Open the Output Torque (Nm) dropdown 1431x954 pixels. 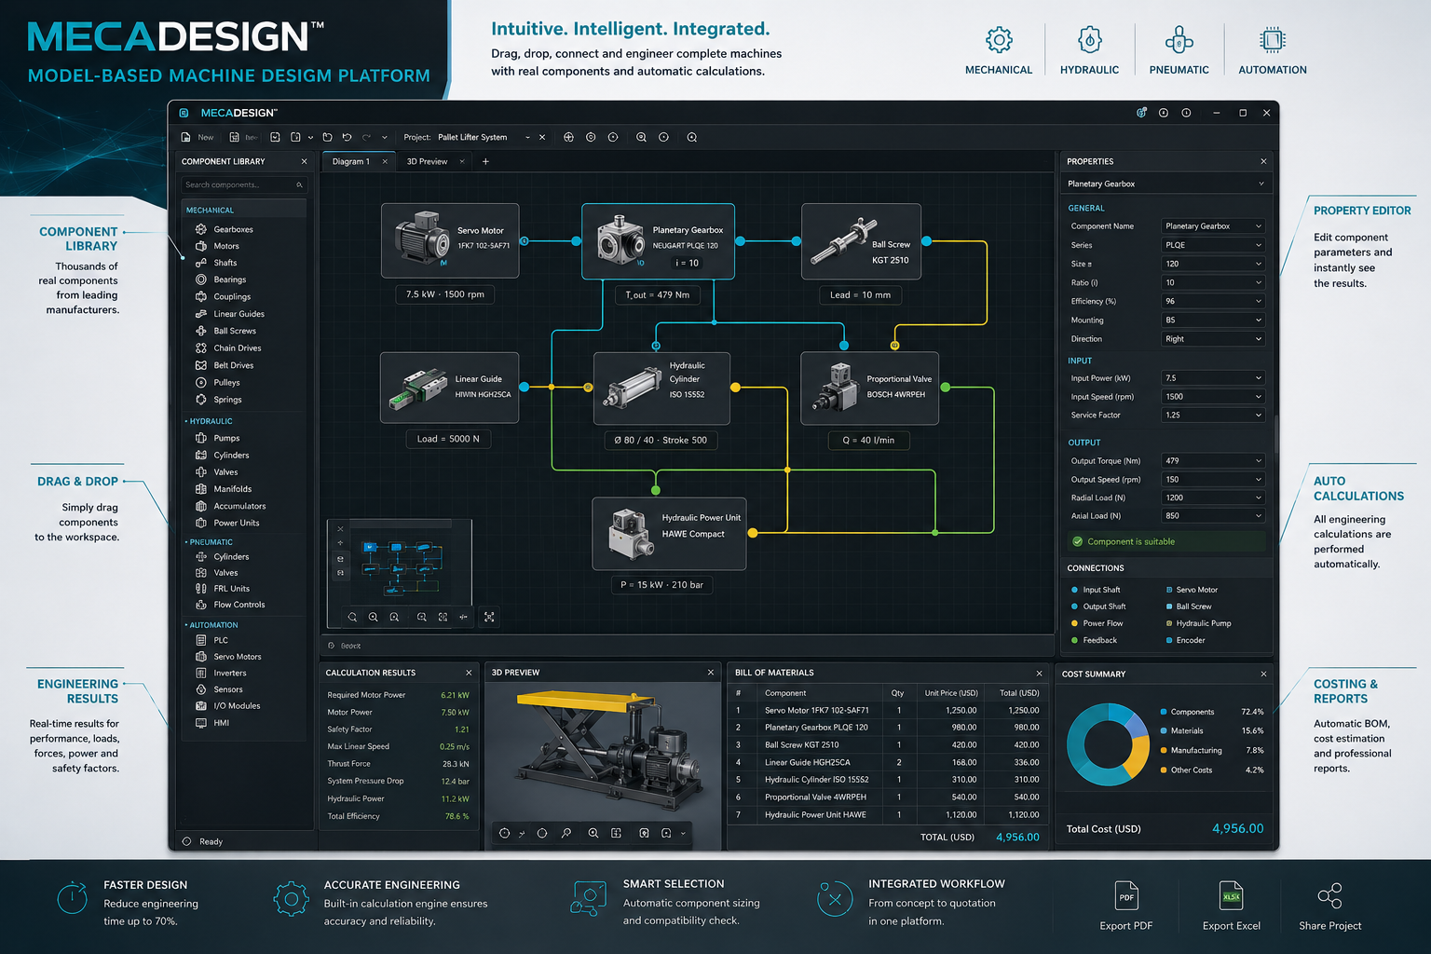click(x=1213, y=460)
